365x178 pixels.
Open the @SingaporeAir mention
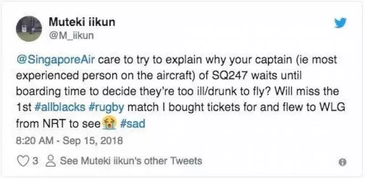pos(56,59)
